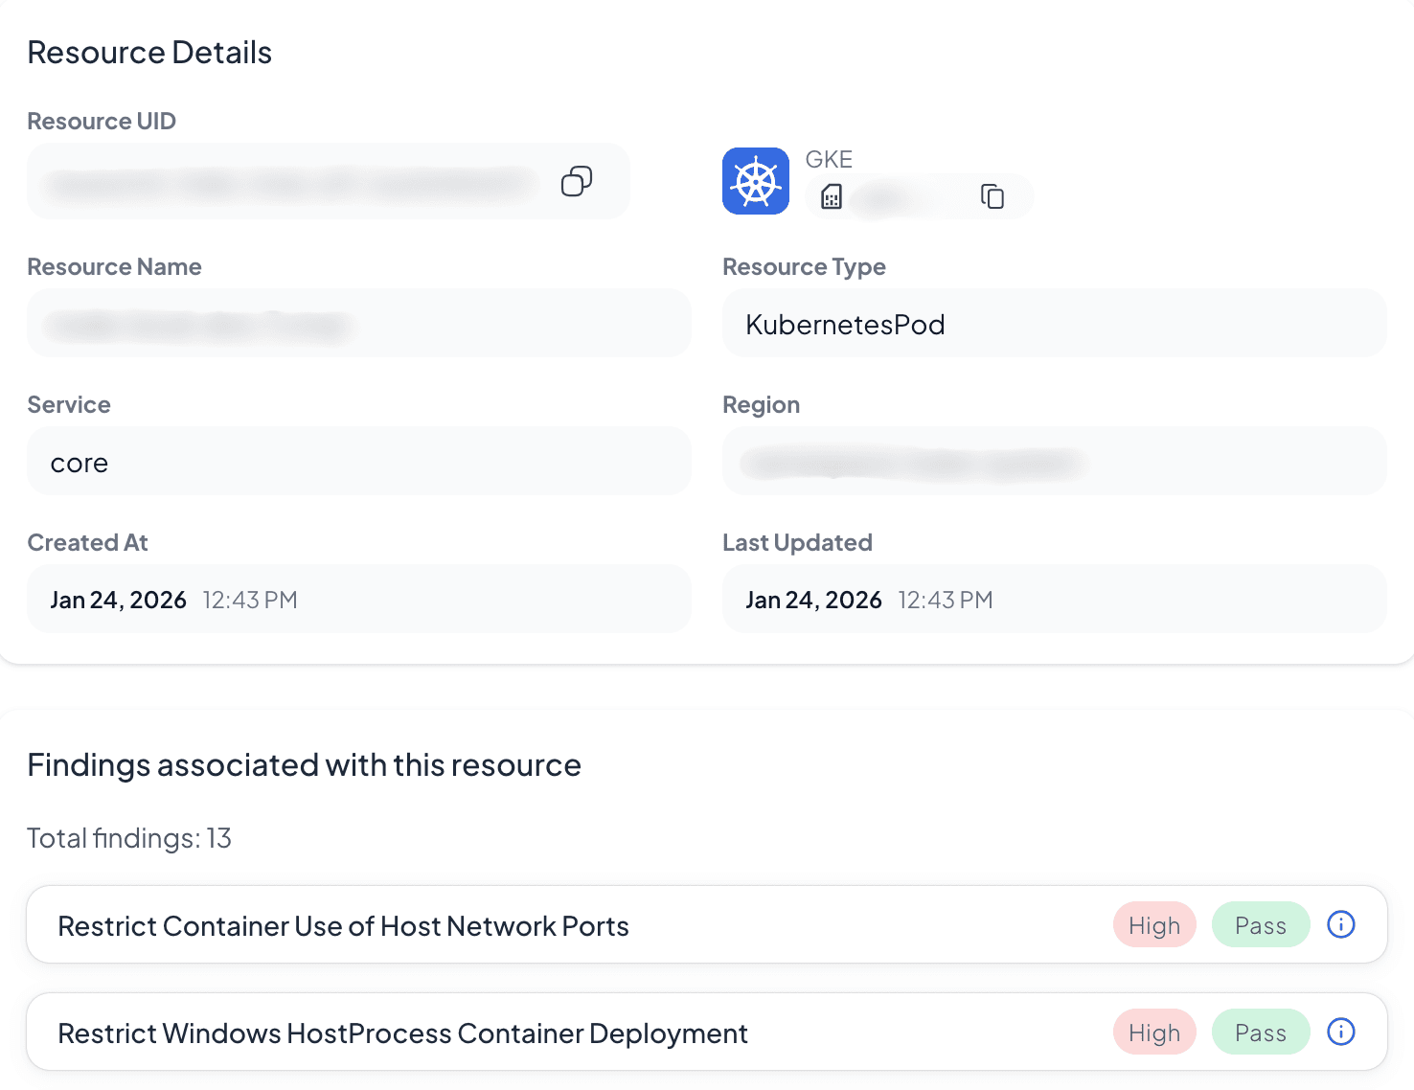Open info for Restrict Container Use of Host Network Ports
Screen dimensions: 1414x1090
[x=1340, y=924]
